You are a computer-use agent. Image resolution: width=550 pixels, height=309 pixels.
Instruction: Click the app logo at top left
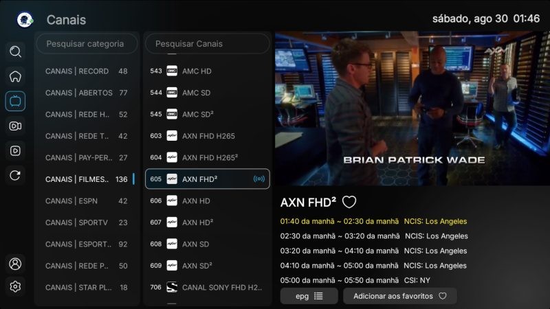pyautogui.click(x=25, y=20)
